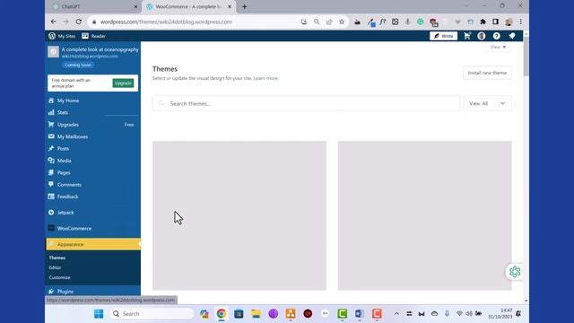Open File Explorer from the taskbar
This screenshot has height=323, width=574.
[256, 314]
